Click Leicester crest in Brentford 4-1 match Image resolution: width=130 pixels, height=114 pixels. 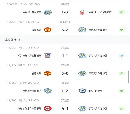click(82, 109)
